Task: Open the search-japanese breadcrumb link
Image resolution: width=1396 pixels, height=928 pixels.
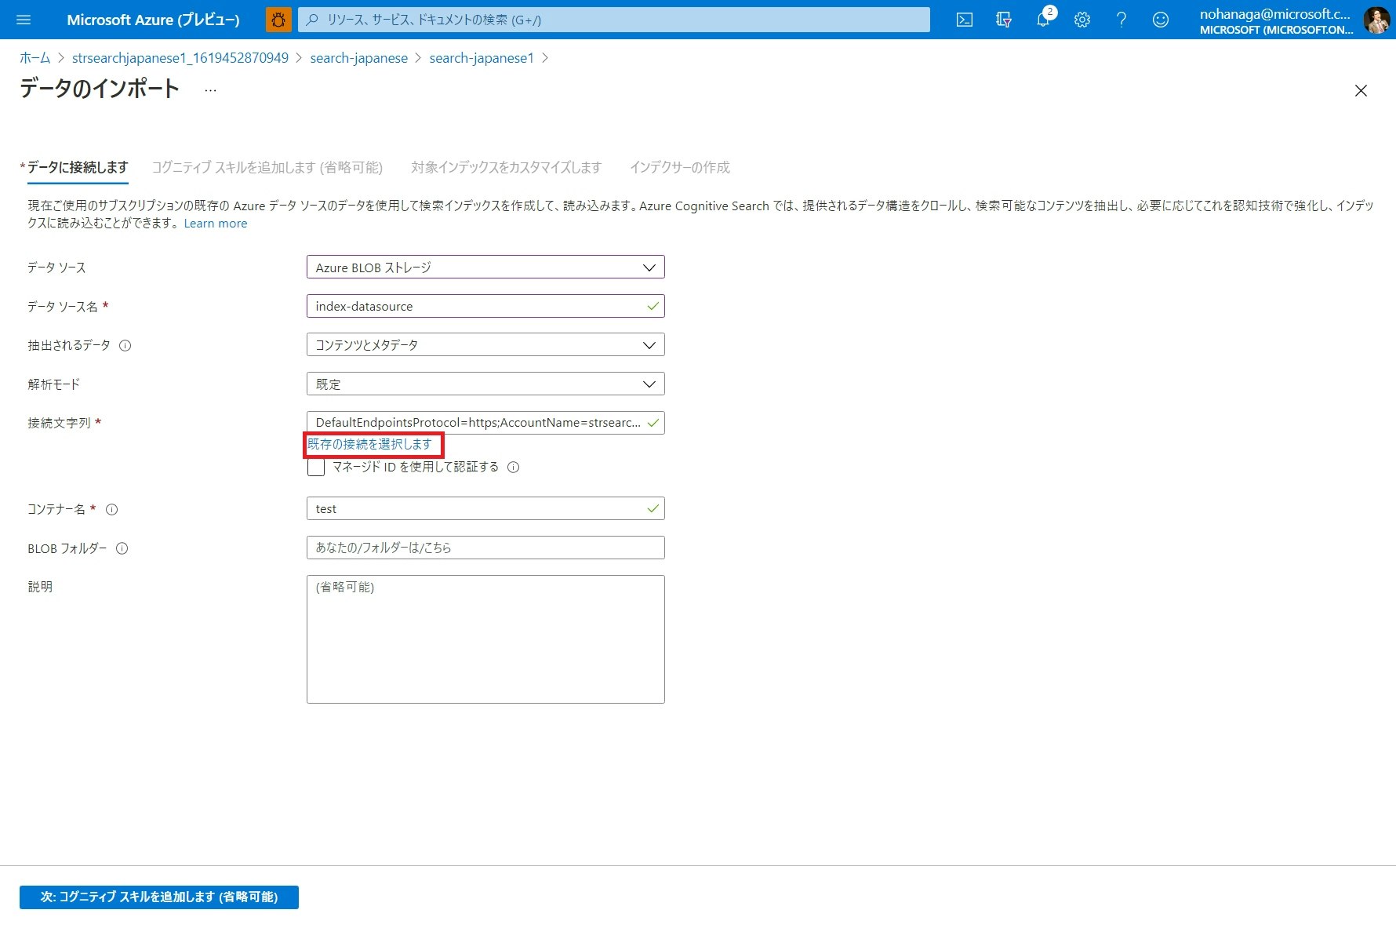Action: (x=359, y=58)
